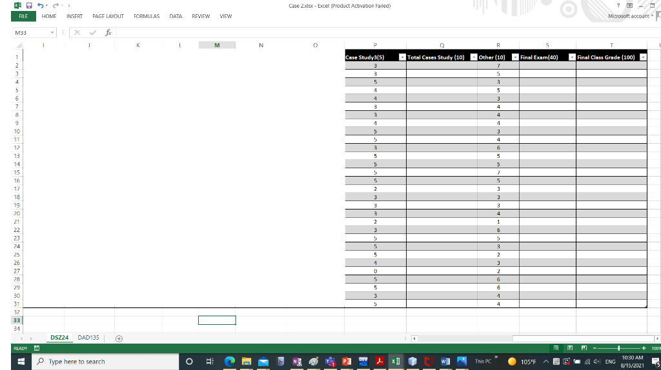The height and width of the screenshot is (370, 661).
Task: Save the workbook with the floppy disk icon
Action: 28,5
